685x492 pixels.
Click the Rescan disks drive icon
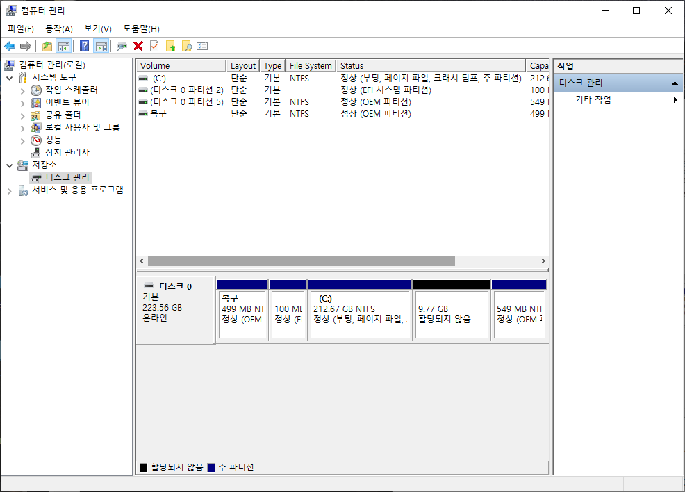pos(122,46)
